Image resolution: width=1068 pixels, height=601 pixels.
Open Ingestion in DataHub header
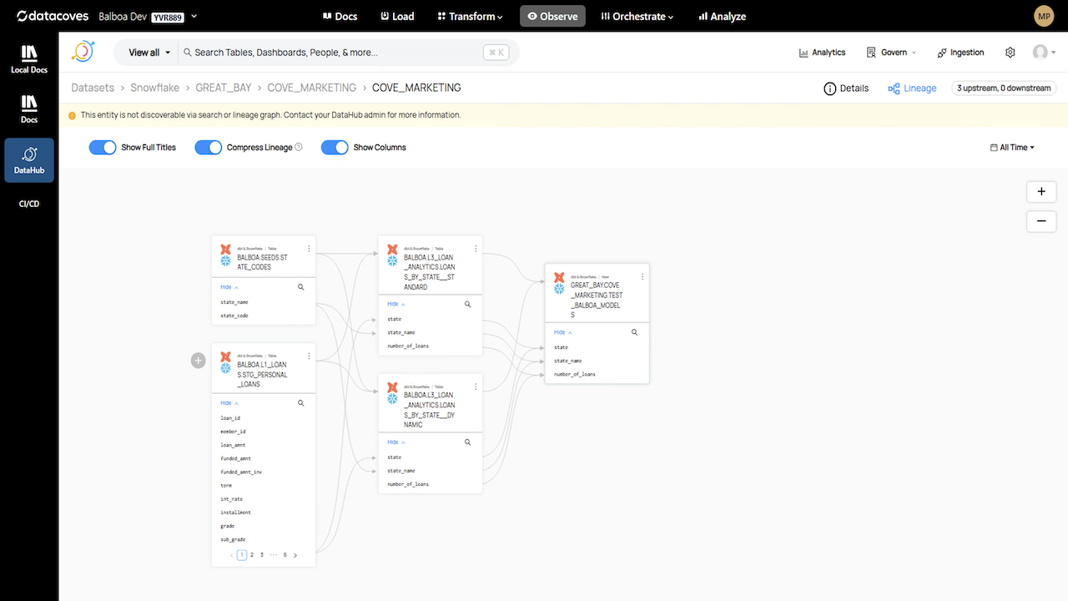click(x=960, y=52)
